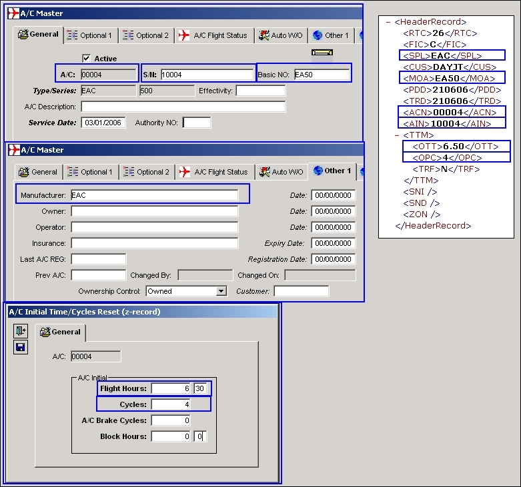Open the Ownership Control dropdown
This screenshot has height=487, width=521.
(221, 291)
